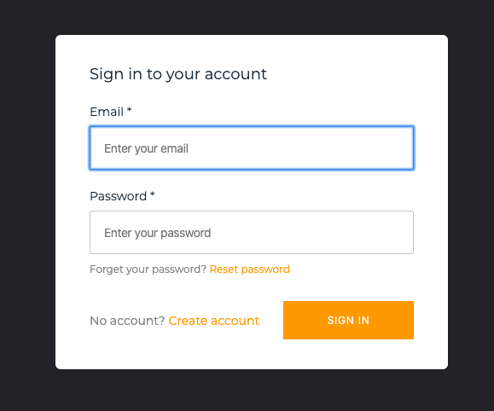Submit with the orange SIGN IN button

pyautogui.click(x=348, y=320)
